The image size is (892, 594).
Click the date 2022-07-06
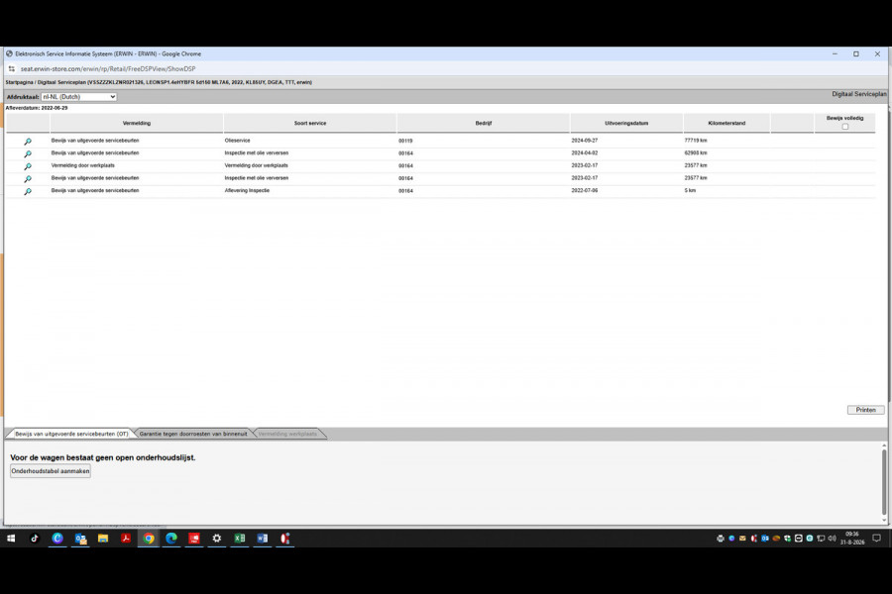click(584, 190)
